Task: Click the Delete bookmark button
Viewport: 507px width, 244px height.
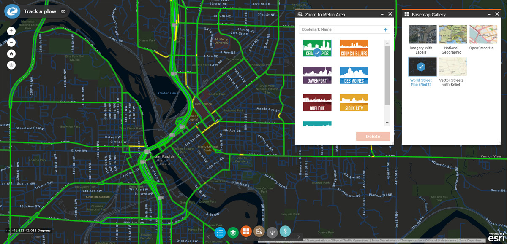Action: click(373, 136)
